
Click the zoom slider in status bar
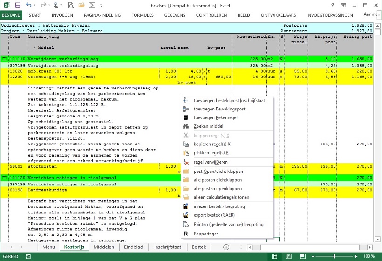[334, 256]
